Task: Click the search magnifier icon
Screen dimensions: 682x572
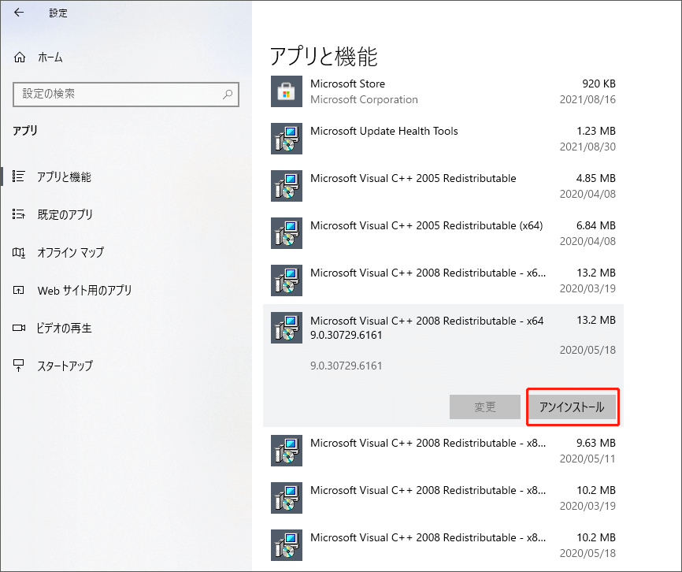Action: pos(228,94)
